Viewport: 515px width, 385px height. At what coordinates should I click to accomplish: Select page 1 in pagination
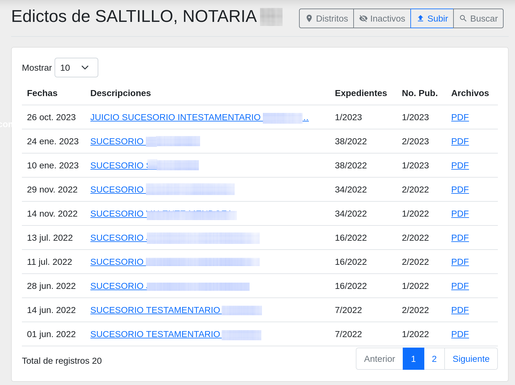click(414, 359)
